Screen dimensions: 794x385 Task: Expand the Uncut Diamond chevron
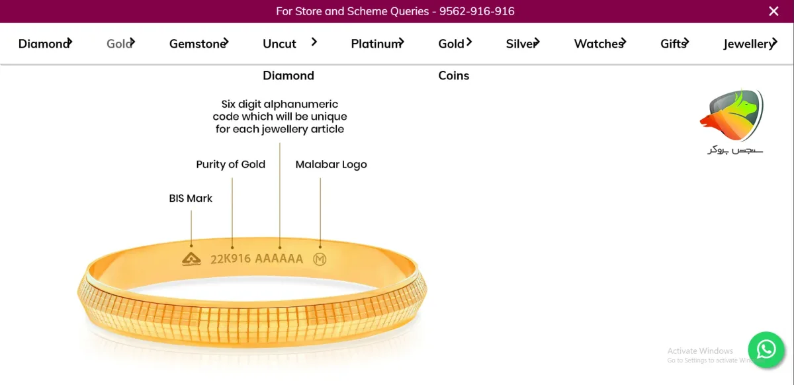pyautogui.click(x=314, y=42)
